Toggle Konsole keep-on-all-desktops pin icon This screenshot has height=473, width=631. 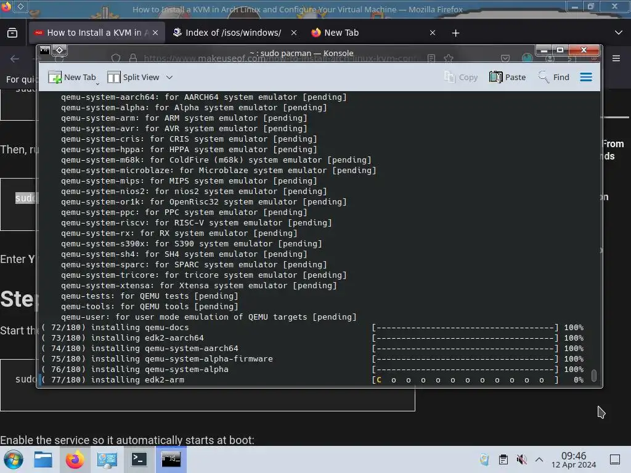tap(60, 51)
